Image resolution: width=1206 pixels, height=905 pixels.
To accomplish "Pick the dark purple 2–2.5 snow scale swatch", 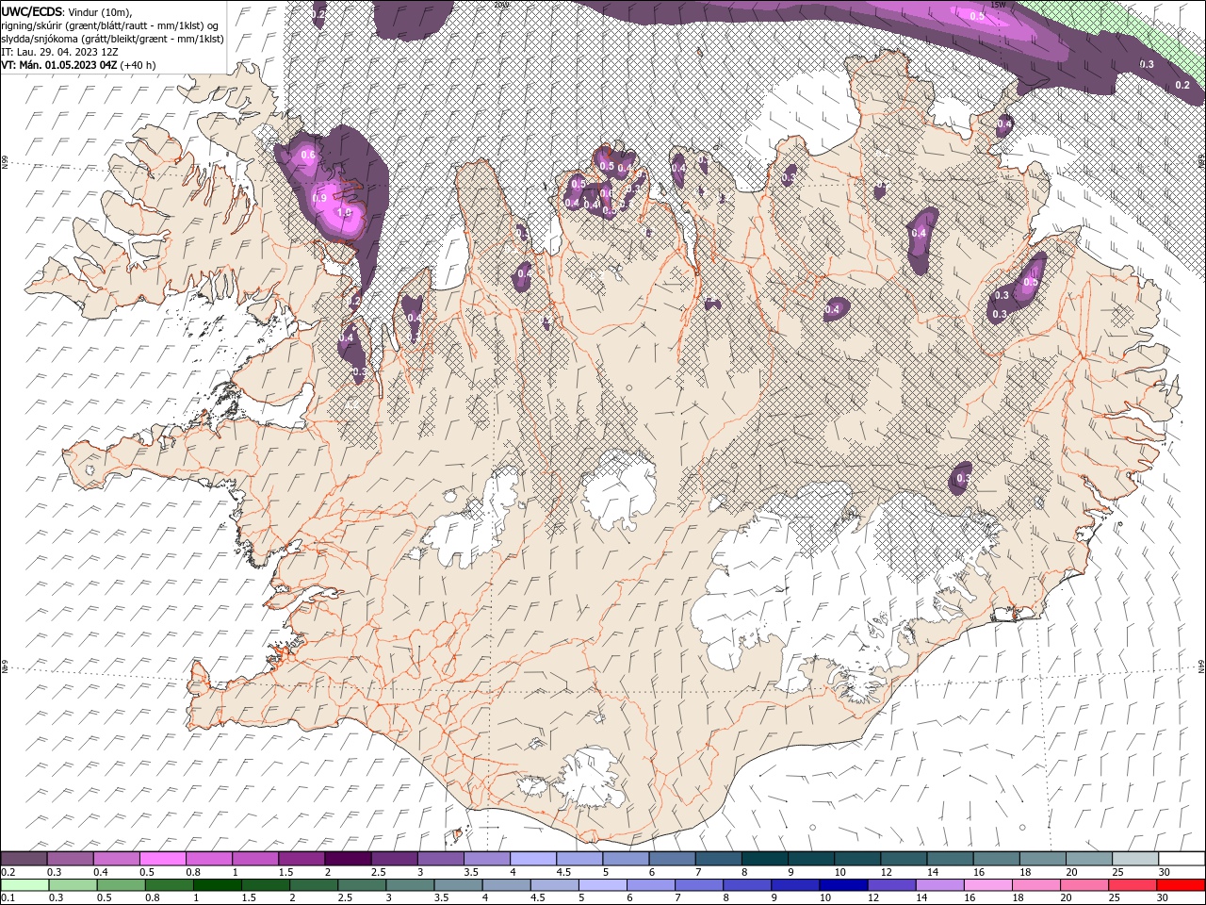I will click(348, 859).
